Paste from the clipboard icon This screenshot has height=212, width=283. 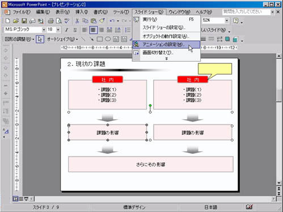tap(94, 20)
